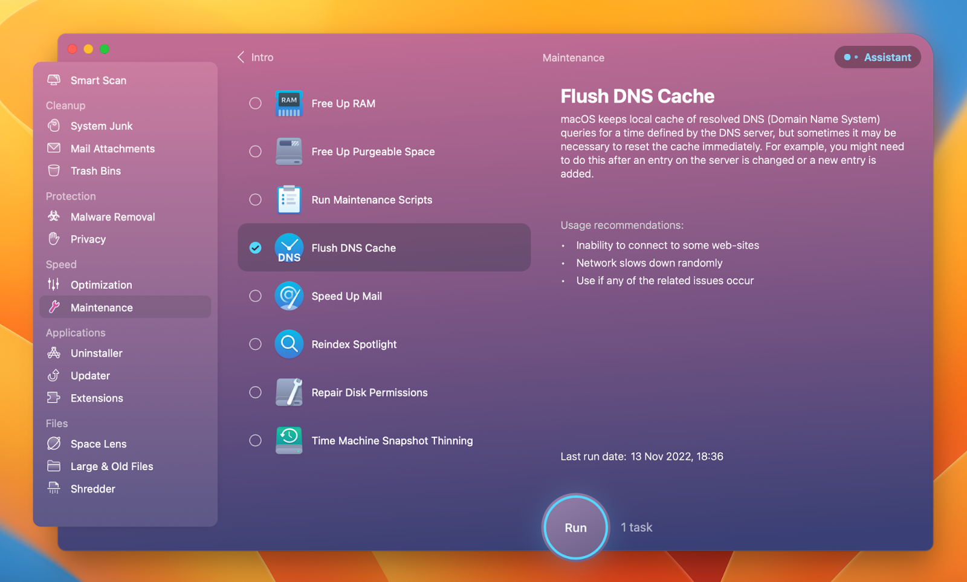Open the Shredder tool
This screenshot has height=582, width=967.
tap(92, 488)
